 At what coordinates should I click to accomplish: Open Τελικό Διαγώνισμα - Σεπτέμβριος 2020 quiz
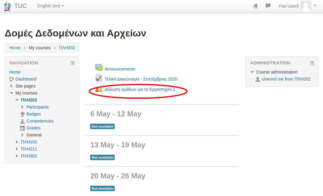click(x=141, y=79)
